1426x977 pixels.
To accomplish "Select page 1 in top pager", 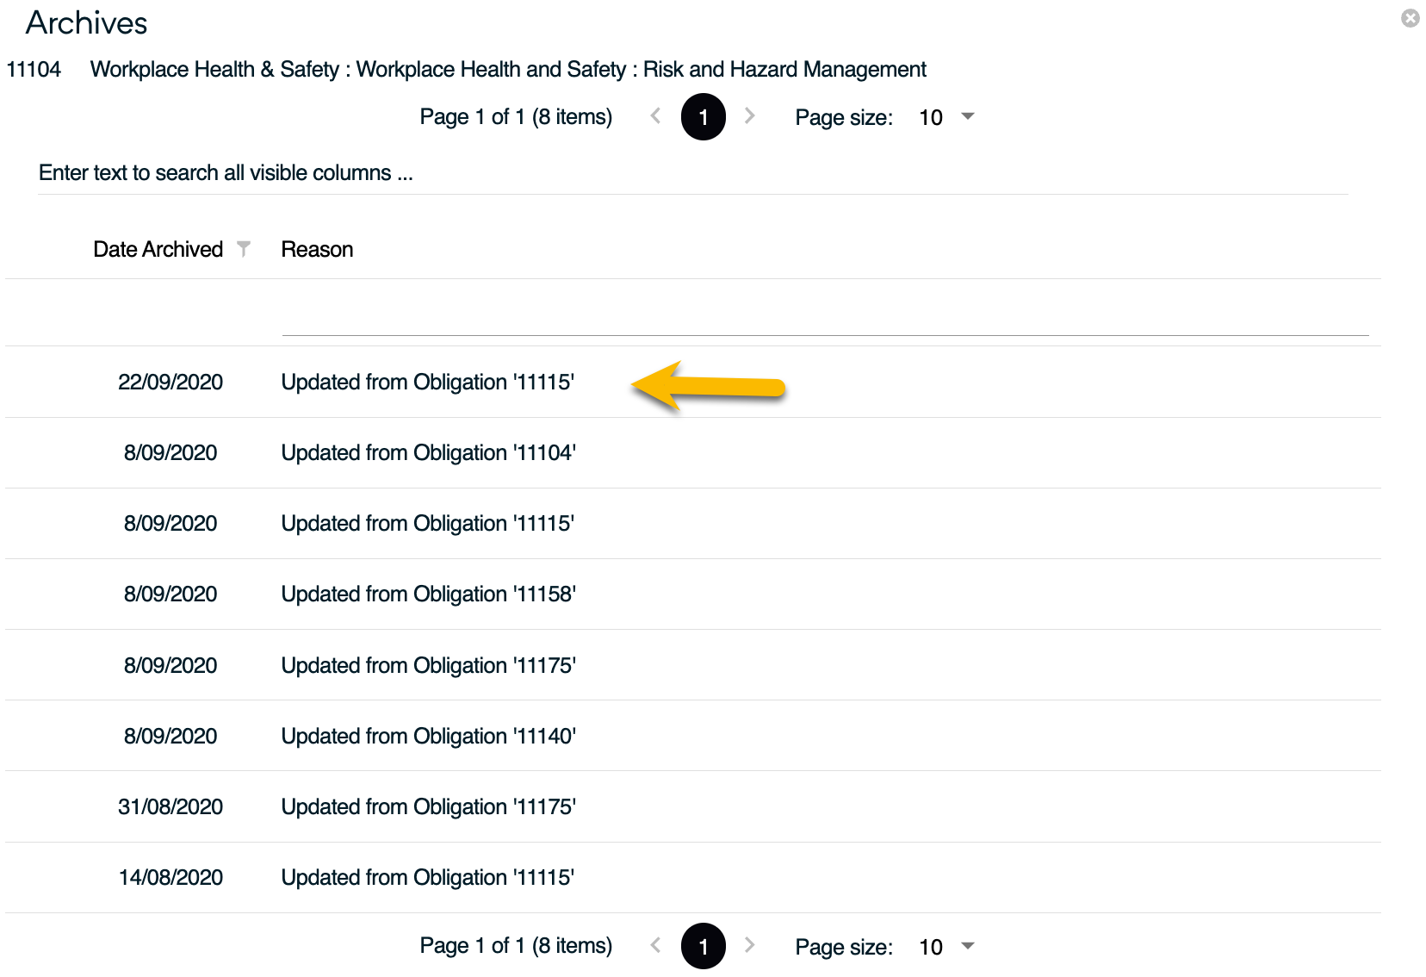I will [x=703, y=117].
